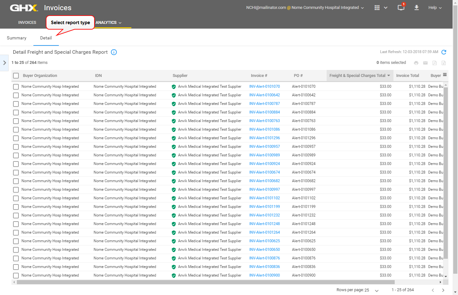Check the row for INV-Alert-0101070
The width and height of the screenshot is (458, 295).
click(x=16, y=87)
